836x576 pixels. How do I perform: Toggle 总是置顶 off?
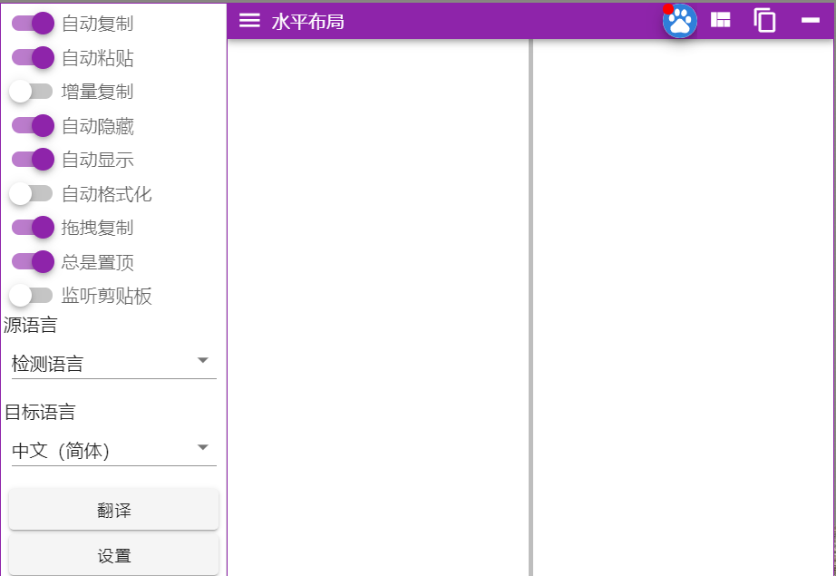[33, 262]
